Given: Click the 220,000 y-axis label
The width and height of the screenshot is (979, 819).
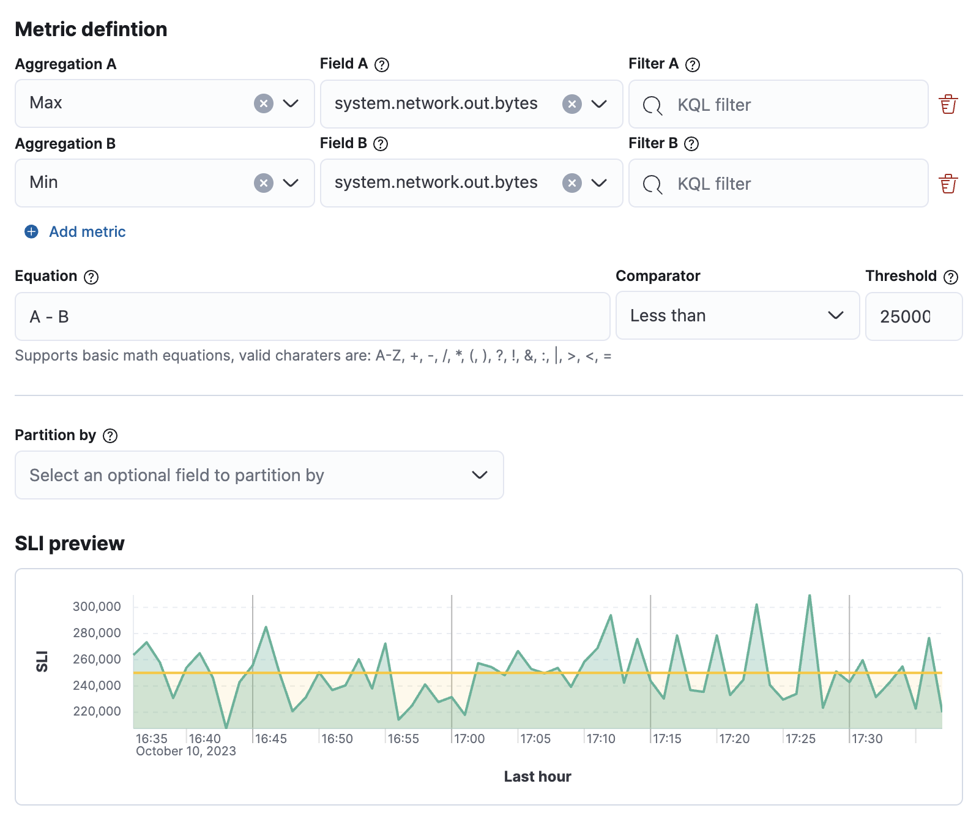Looking at the screenshot, I should click(x=97, y=711).
